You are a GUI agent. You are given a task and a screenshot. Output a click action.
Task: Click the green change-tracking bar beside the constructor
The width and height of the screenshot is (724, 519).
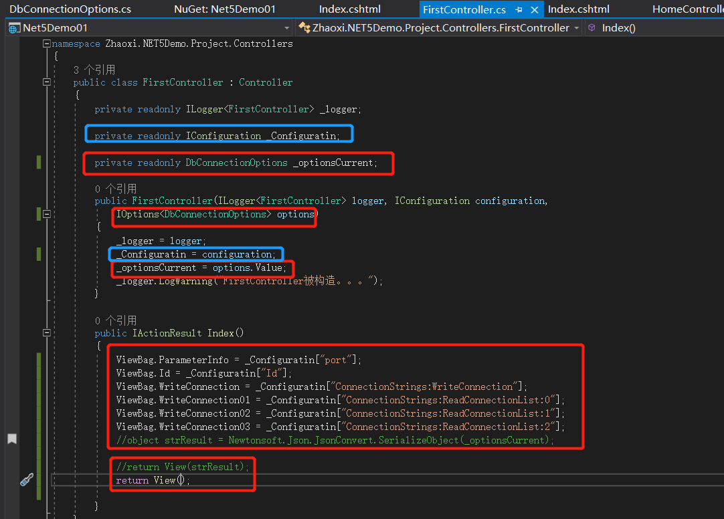[38, 214]
